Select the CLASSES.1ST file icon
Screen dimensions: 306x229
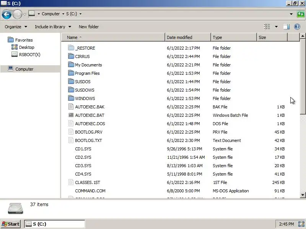click(x=71, y=182)
